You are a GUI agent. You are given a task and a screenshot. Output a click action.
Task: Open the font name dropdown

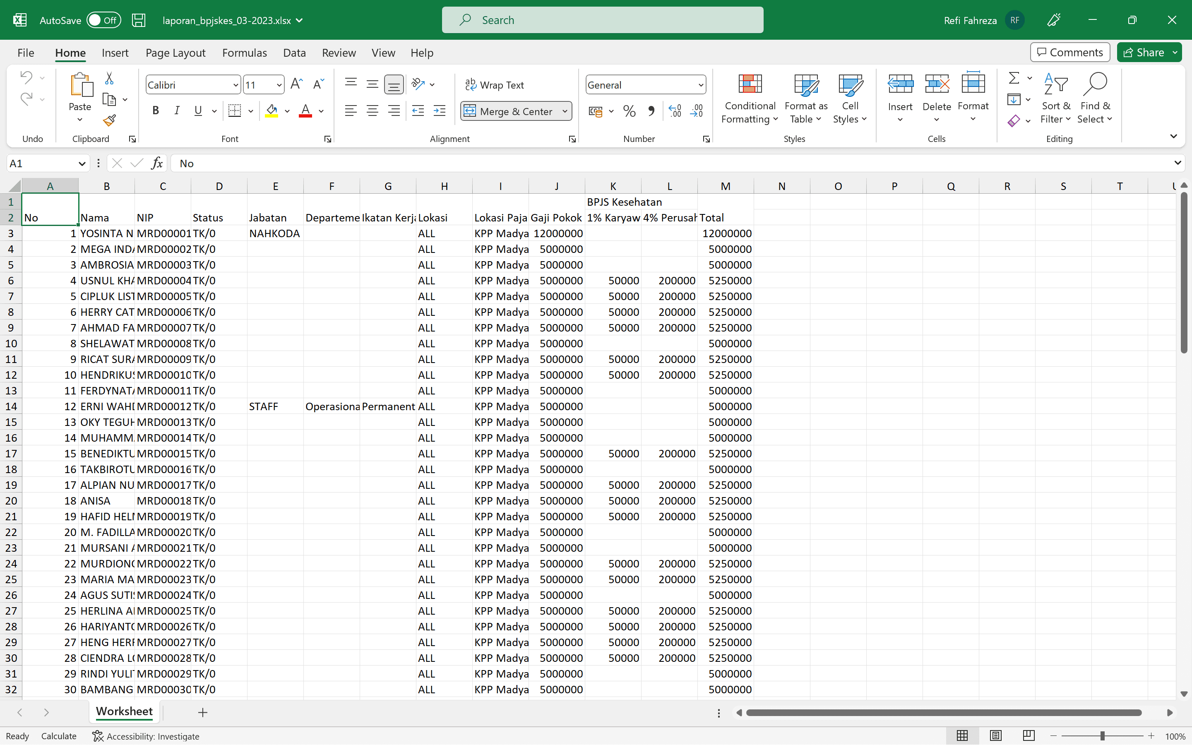(236, 85)
